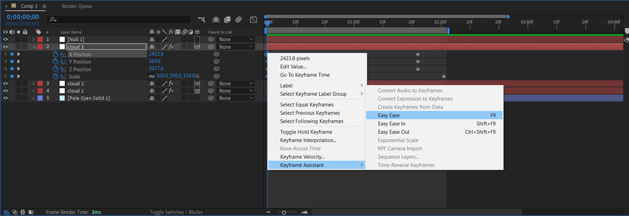Viewport: 629px width, 216px height.
Task: Expand the cloud 1 layer properties
Action: tap(34, 91)
